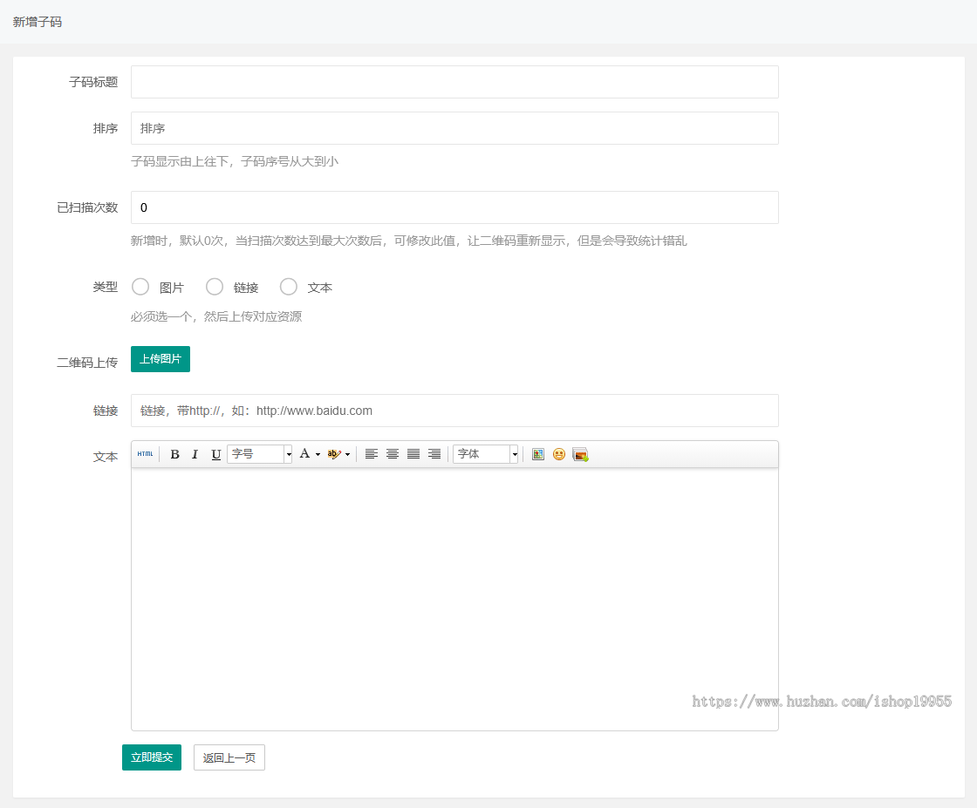
Task: Click the 已扫描次数 field showing 0
Action: pos(454,207)
